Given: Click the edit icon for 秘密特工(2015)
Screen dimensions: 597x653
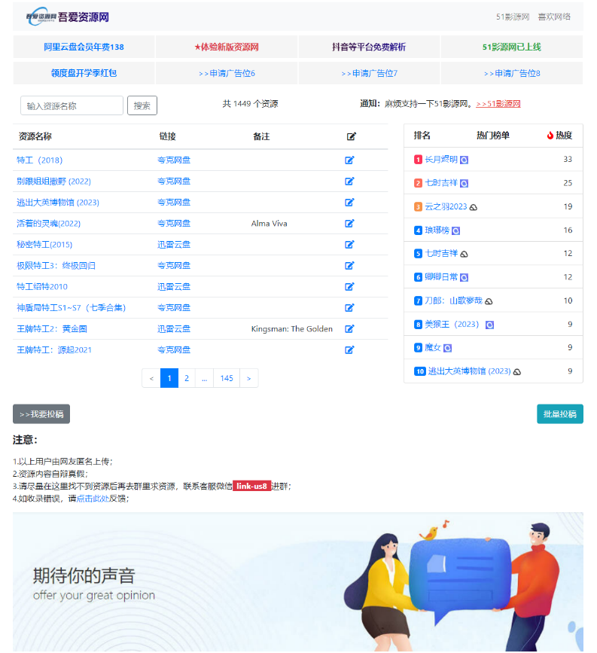Looking at the screenshot, I should 349,245.
